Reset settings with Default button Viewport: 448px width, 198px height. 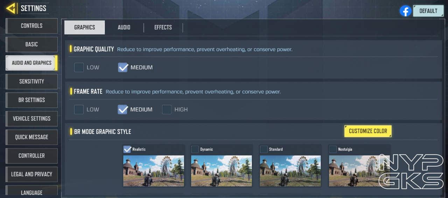click(428, 11)
